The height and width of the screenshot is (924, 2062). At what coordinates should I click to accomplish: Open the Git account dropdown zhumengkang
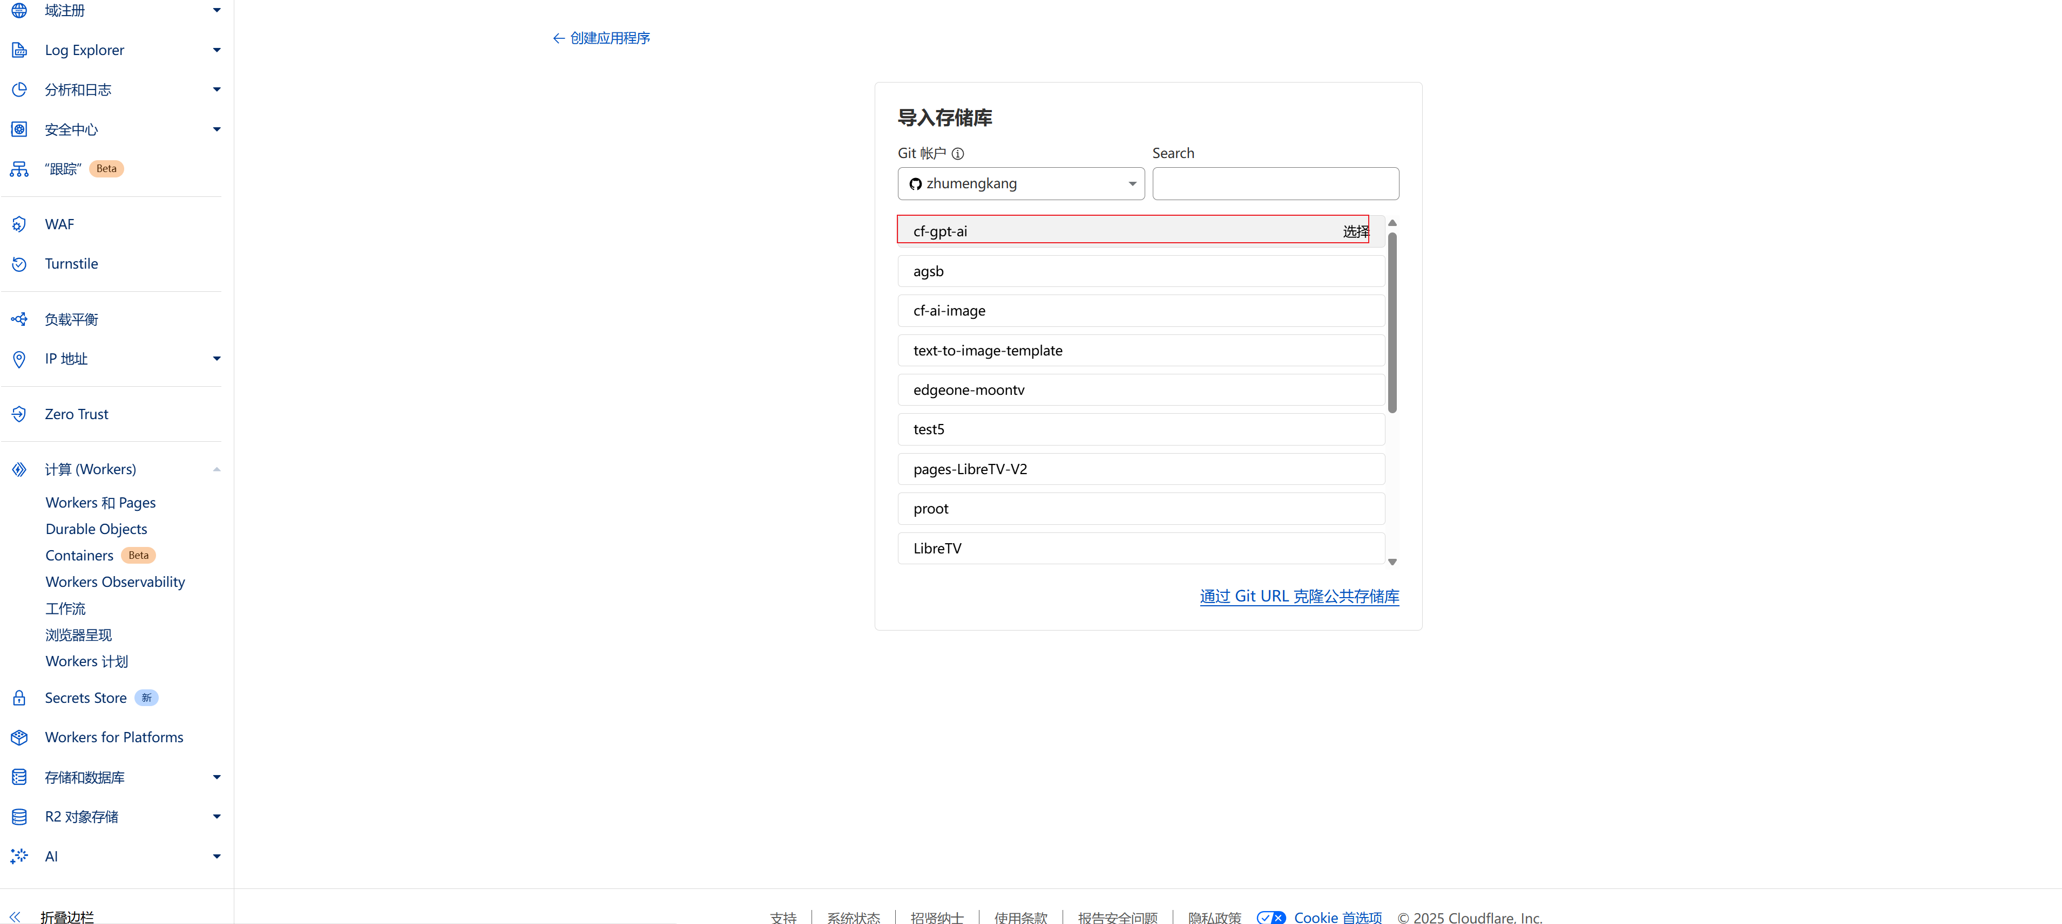click(1020, 184)
